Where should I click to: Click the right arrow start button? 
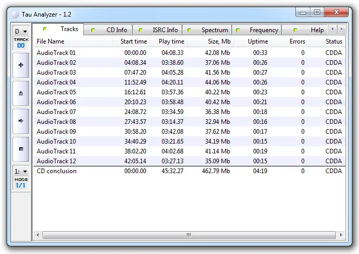[x=21, y=121]
